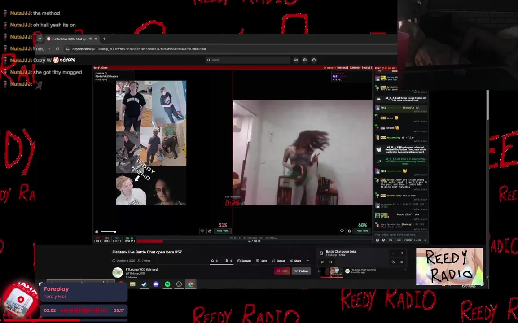This screenshot has width=518, height=323.
Task: Click the red XP progress bar
Action: [x=149, y=241]
